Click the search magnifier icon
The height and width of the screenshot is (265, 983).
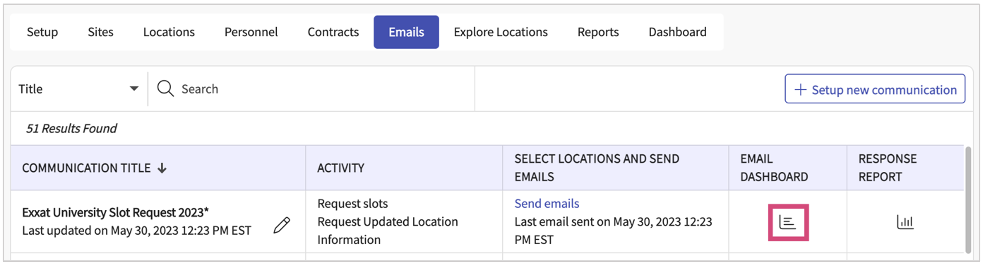tap(165, 89)
